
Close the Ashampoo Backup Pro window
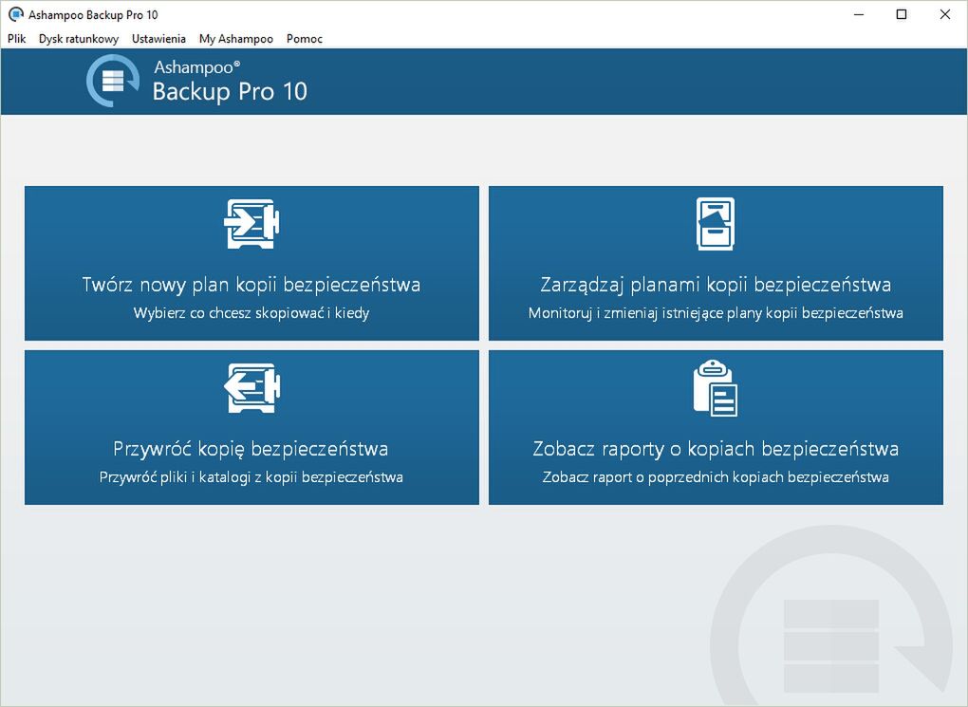(x=944, y=14)
